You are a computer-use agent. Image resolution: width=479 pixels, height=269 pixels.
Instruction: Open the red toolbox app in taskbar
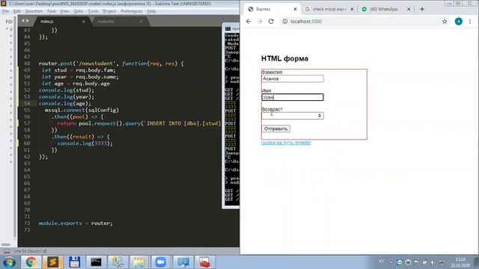[x=204, y=262]
